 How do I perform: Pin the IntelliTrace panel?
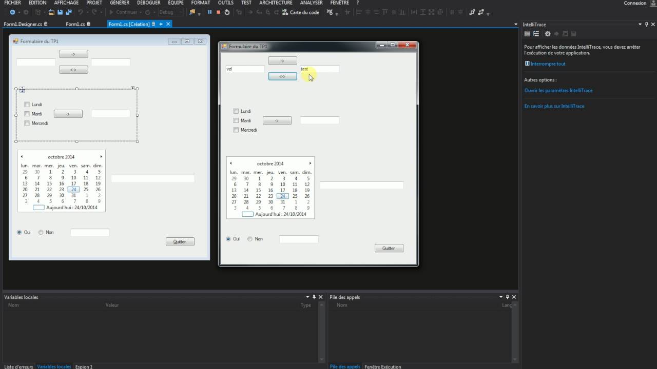[647, 24]
